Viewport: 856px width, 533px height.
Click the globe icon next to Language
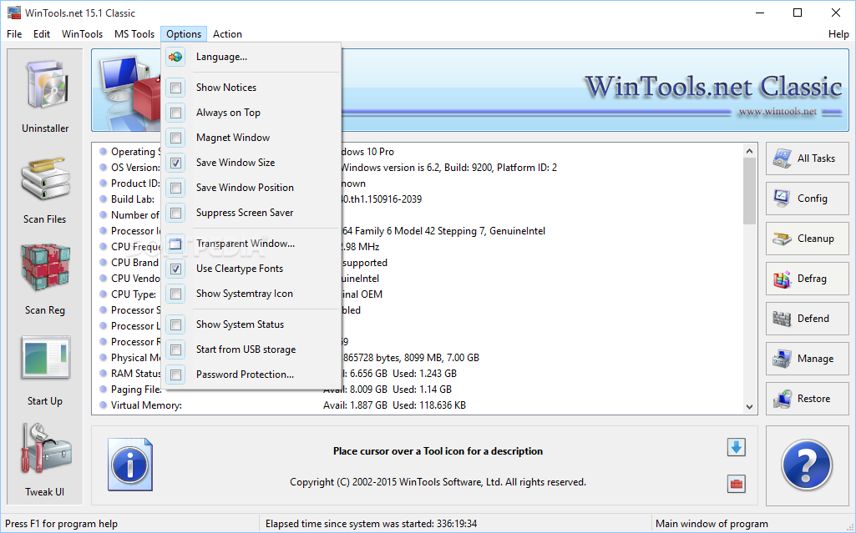(175, 57)
